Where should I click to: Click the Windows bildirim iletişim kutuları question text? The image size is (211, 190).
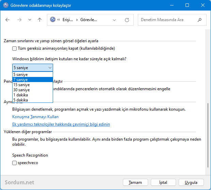point(69,59)
